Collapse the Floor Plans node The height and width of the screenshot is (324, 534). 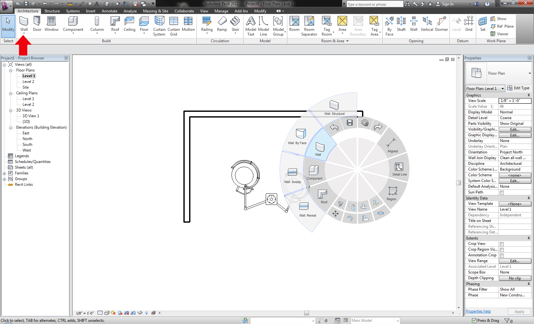(10, 70)
